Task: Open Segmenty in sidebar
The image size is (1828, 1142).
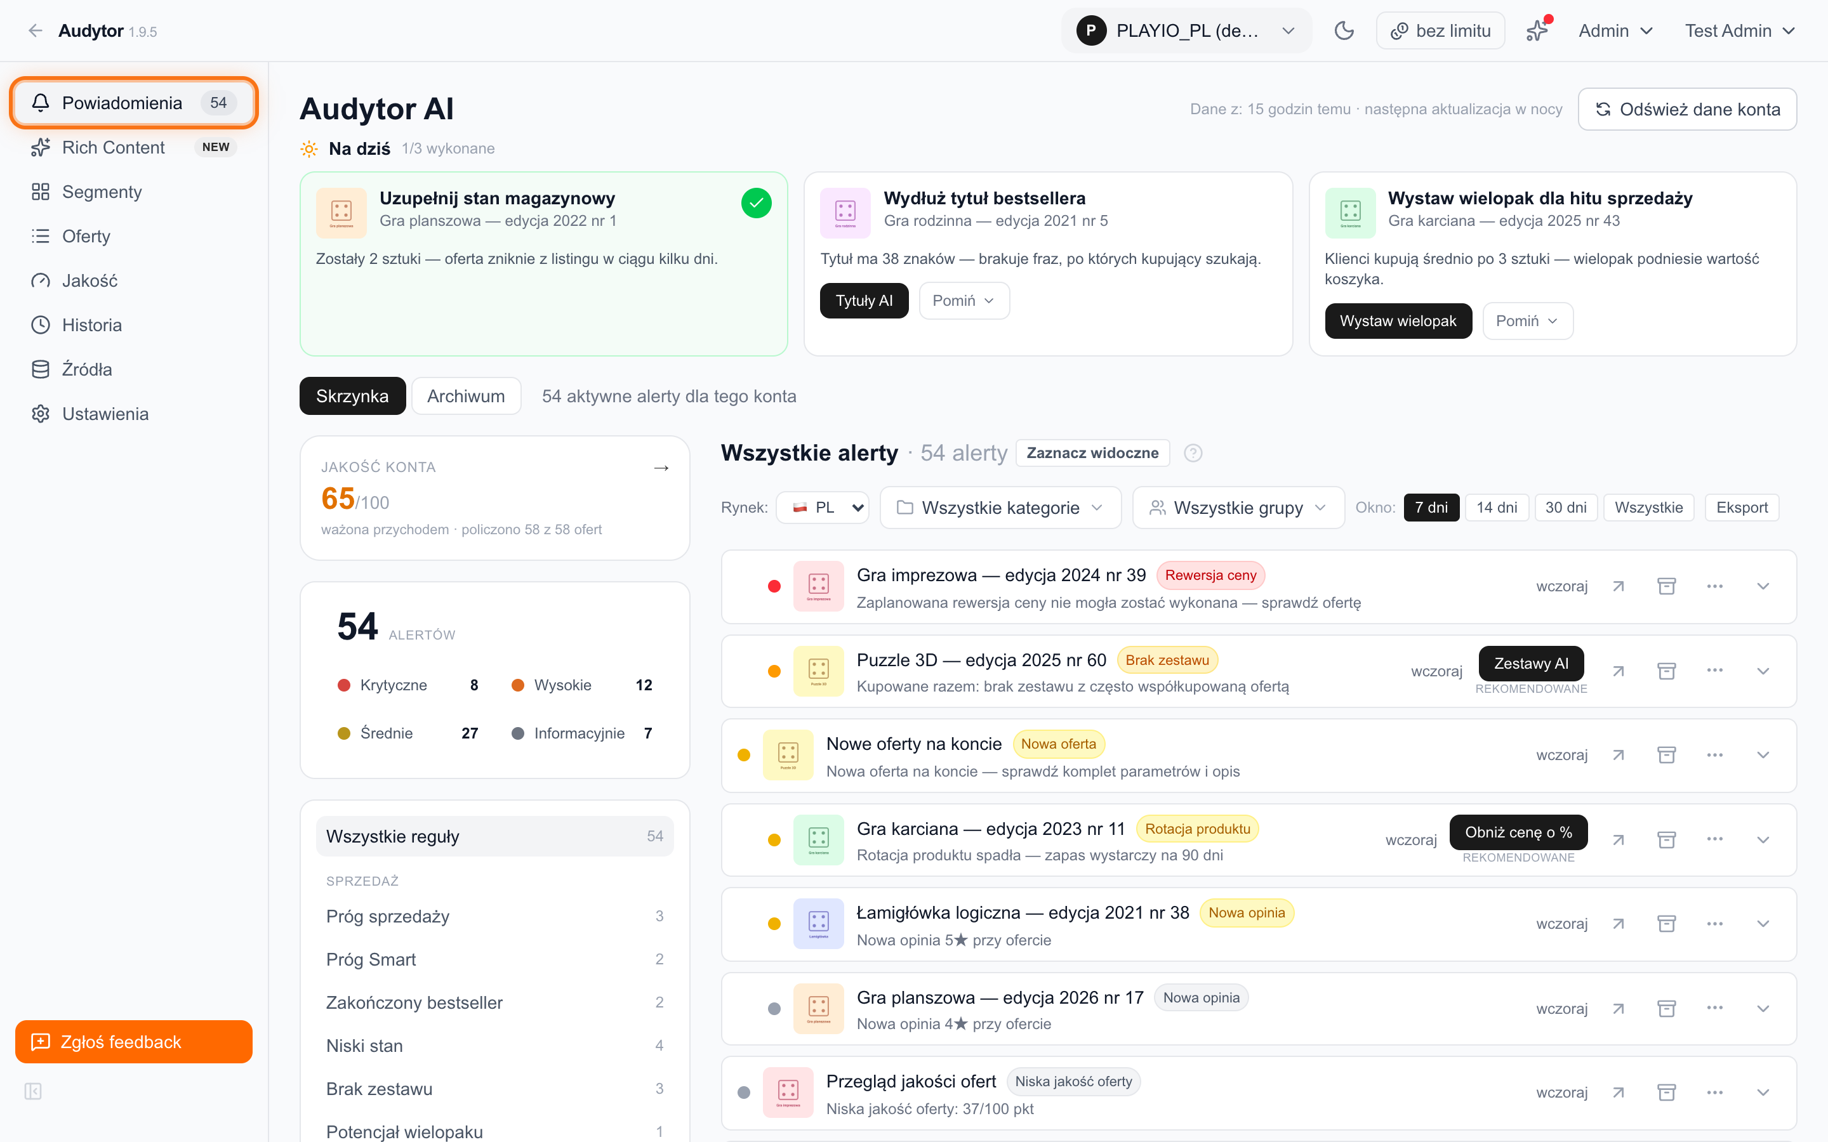Action: 134,192
